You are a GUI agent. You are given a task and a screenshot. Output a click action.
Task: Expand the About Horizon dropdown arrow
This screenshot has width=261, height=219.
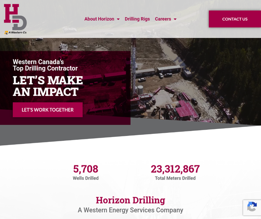click(x=118, y=19)
